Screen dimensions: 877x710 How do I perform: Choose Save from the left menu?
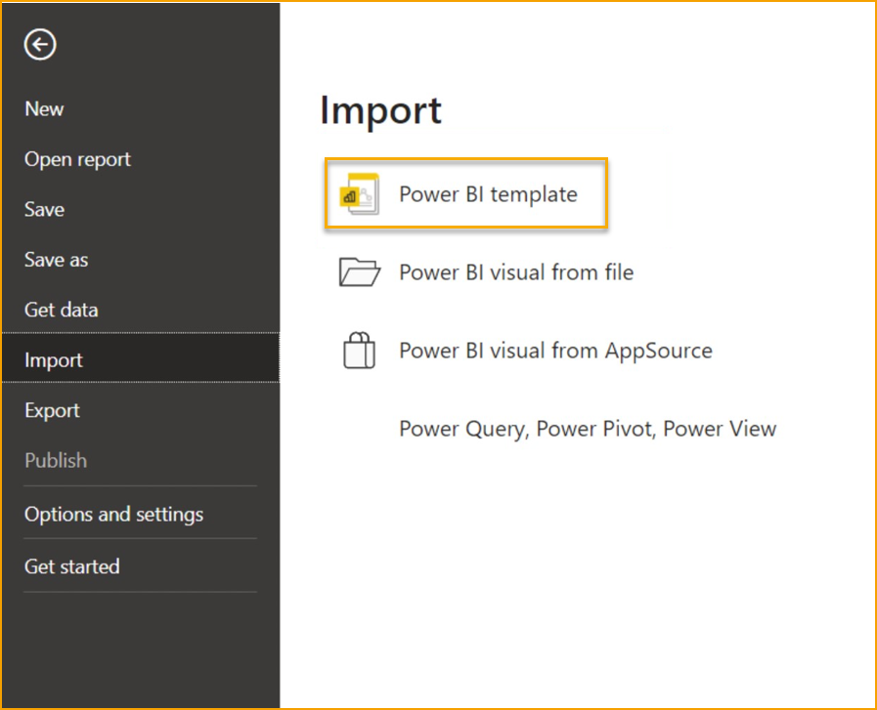click(x=44, y=210)
